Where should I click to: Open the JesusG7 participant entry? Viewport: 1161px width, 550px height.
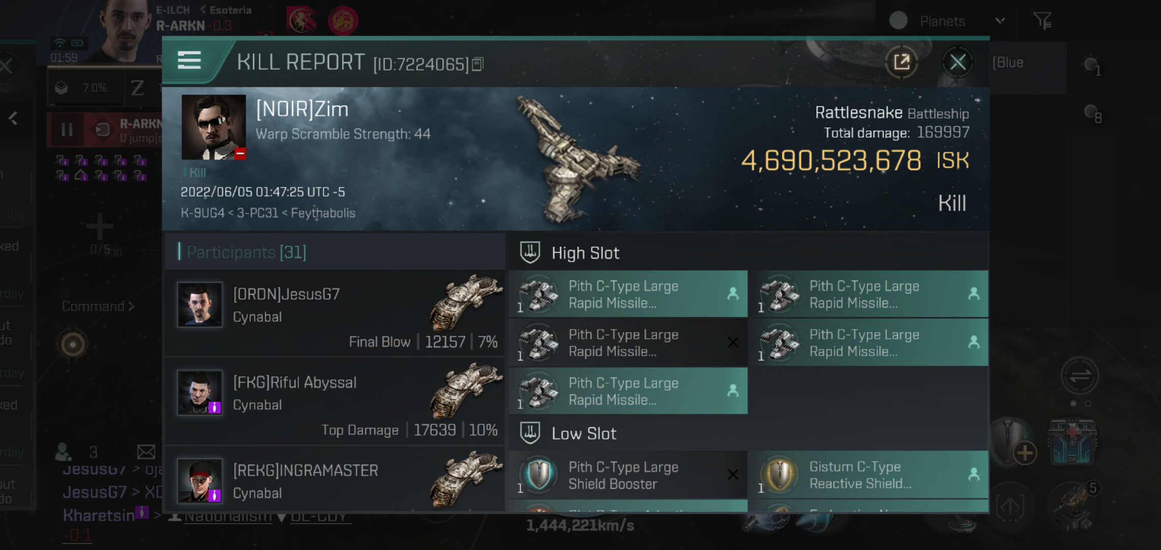click(335, 313)
